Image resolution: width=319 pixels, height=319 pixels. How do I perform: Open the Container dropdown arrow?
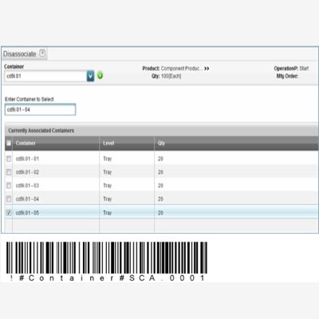click(90, 77)
